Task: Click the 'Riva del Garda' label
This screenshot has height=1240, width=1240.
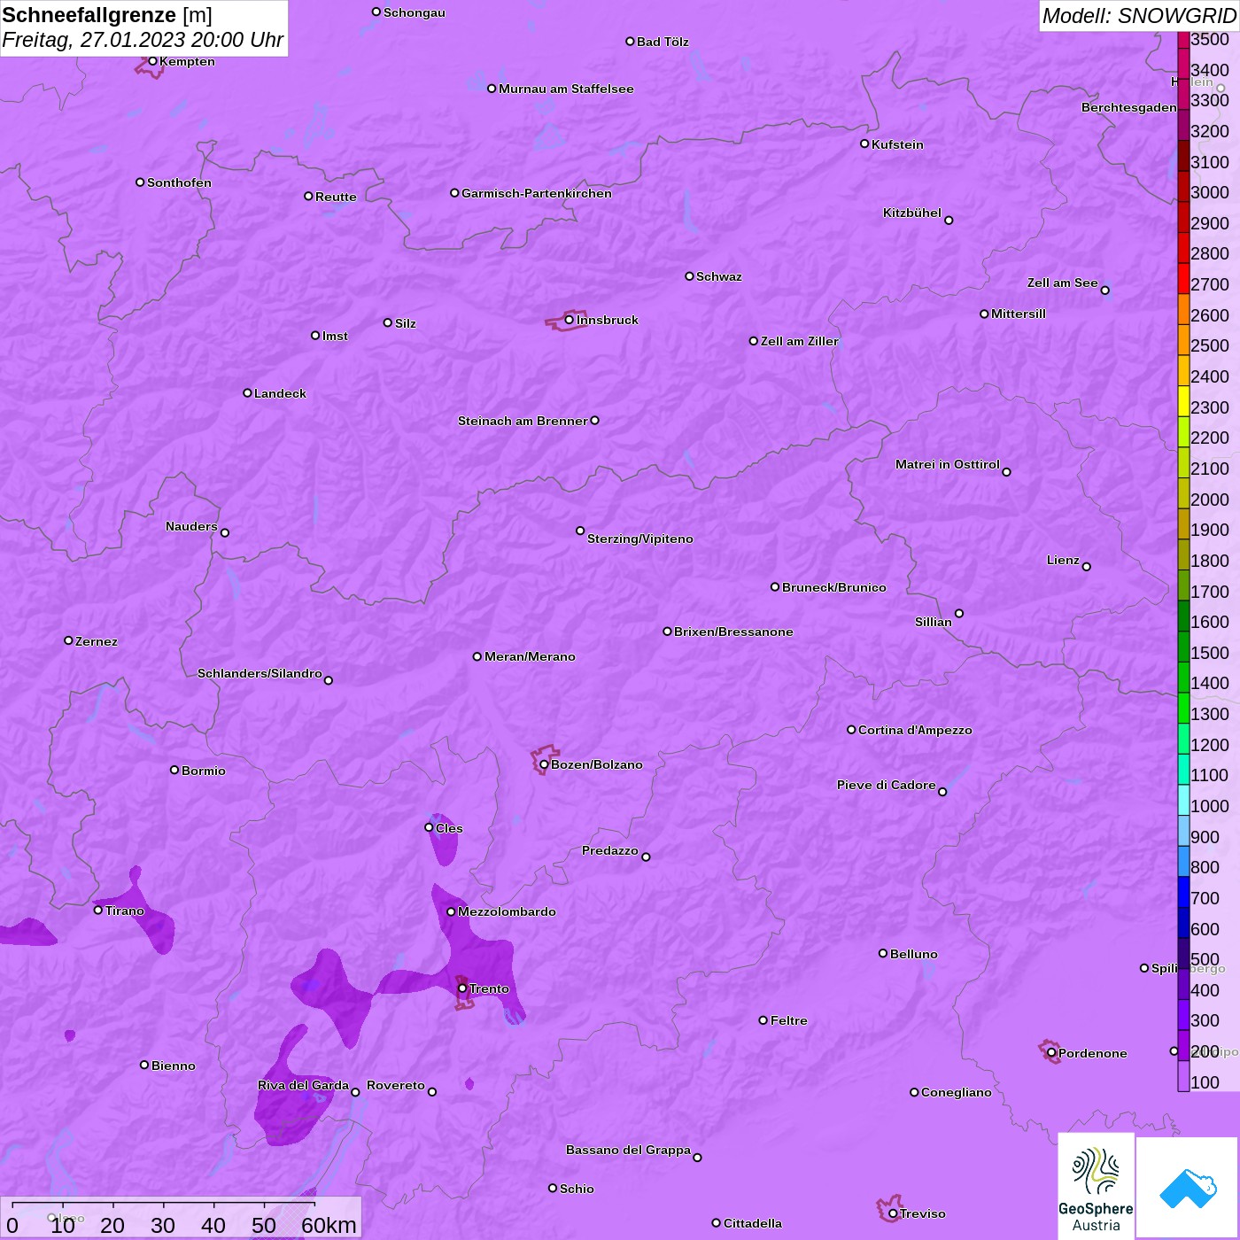Action: 303,1085
